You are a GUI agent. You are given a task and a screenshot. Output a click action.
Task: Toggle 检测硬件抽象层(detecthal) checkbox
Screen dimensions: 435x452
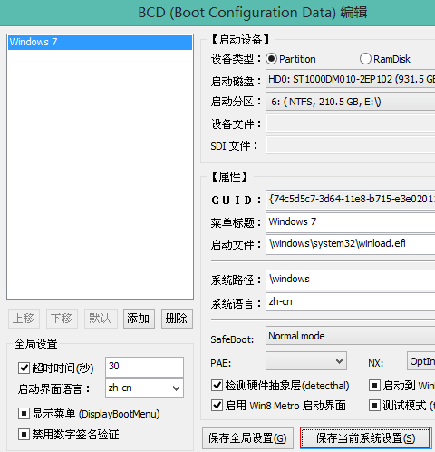pos(217,386)
